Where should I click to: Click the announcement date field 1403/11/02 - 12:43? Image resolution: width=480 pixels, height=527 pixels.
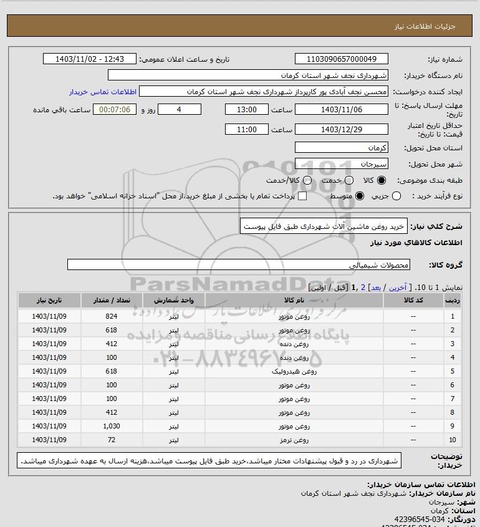90,59
